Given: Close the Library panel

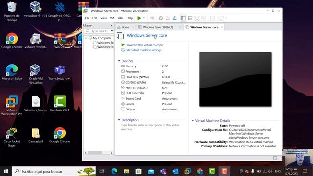Looking at the screenshot, I should 112,25.
